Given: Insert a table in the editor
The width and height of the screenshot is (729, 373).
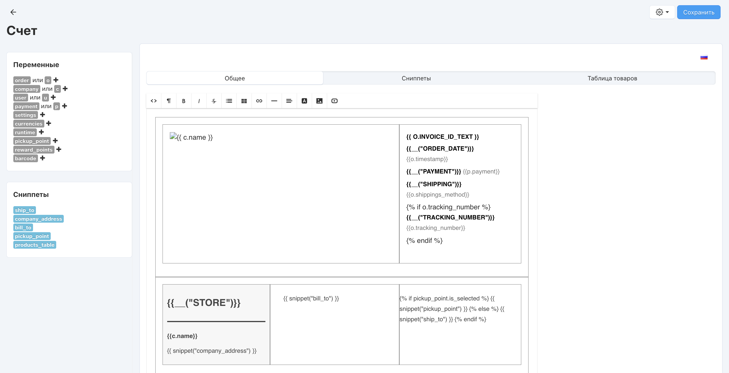Looking at the screenshot, I should click(x=244, y=101).
